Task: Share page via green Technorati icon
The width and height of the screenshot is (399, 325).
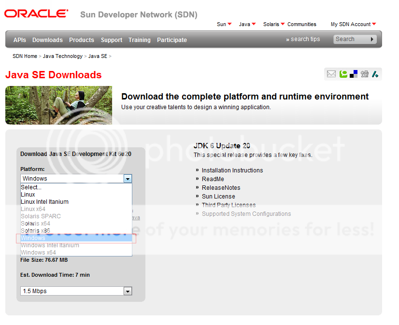Action: tap(343, 74)
